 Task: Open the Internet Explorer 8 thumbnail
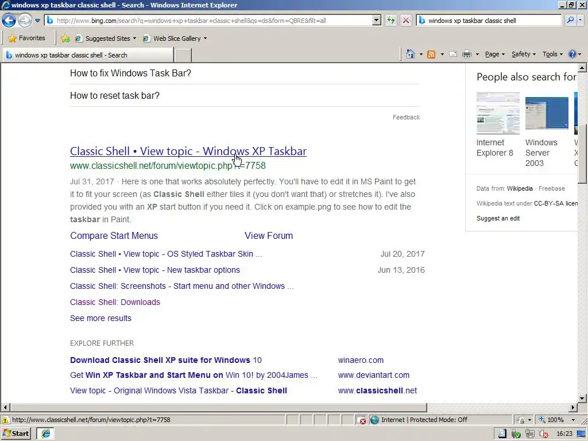pos(498,114)
